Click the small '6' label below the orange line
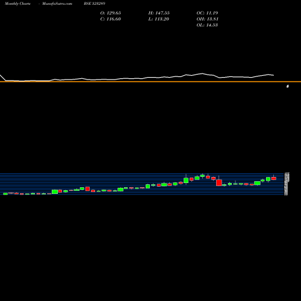This screenshot has height=301, width=301. pyautogui.click(x=288, y=86)
